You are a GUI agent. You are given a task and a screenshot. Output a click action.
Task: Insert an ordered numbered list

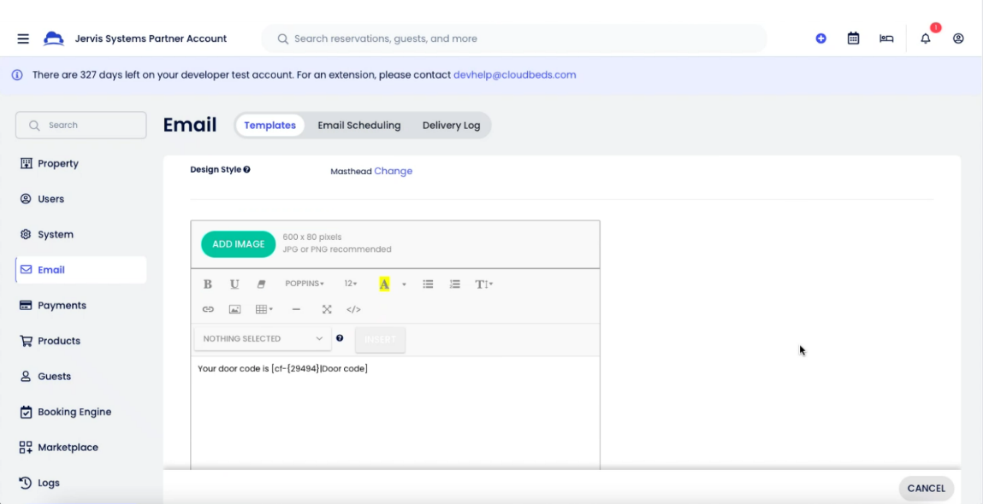click(x=455, y=284)
